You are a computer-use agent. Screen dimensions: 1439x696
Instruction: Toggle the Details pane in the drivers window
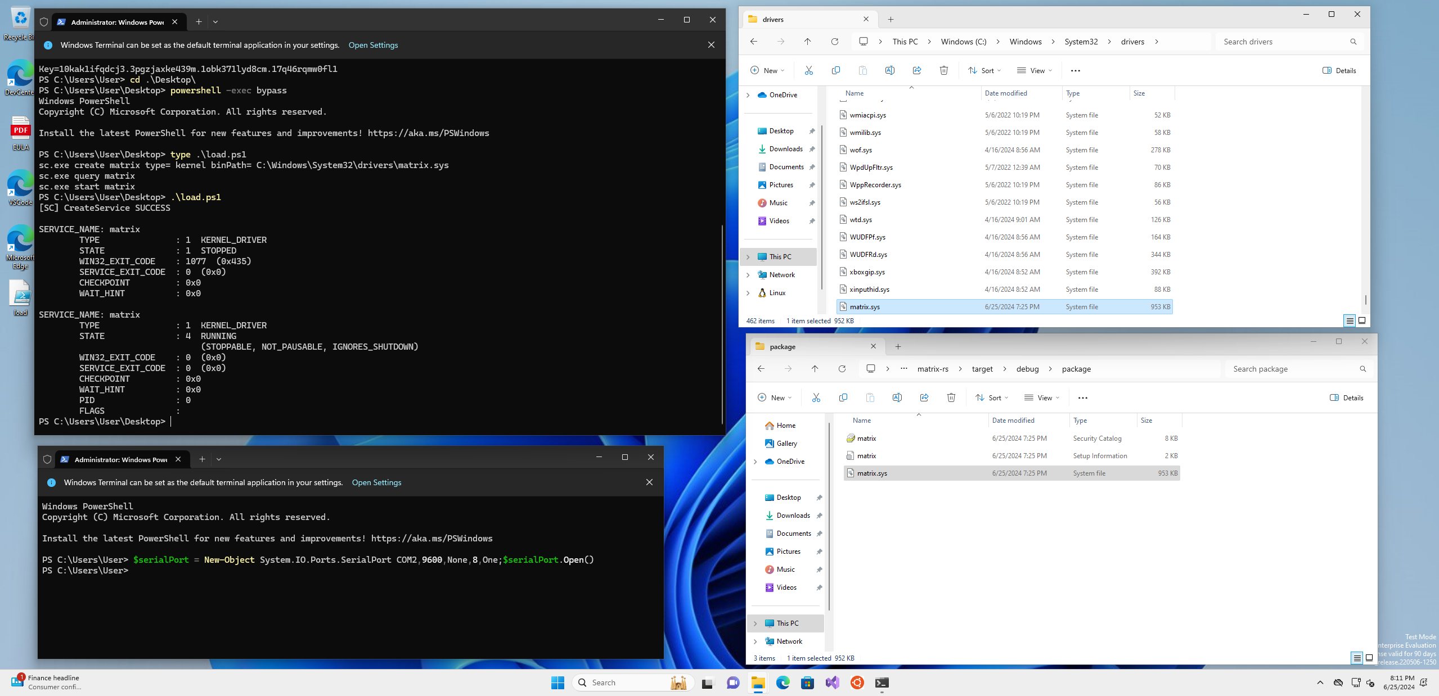pos(1339,70)
